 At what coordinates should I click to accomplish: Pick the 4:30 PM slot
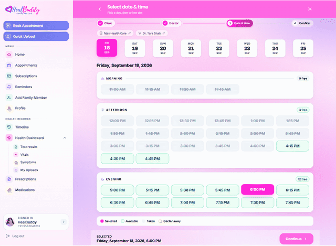tap(118, 158)
